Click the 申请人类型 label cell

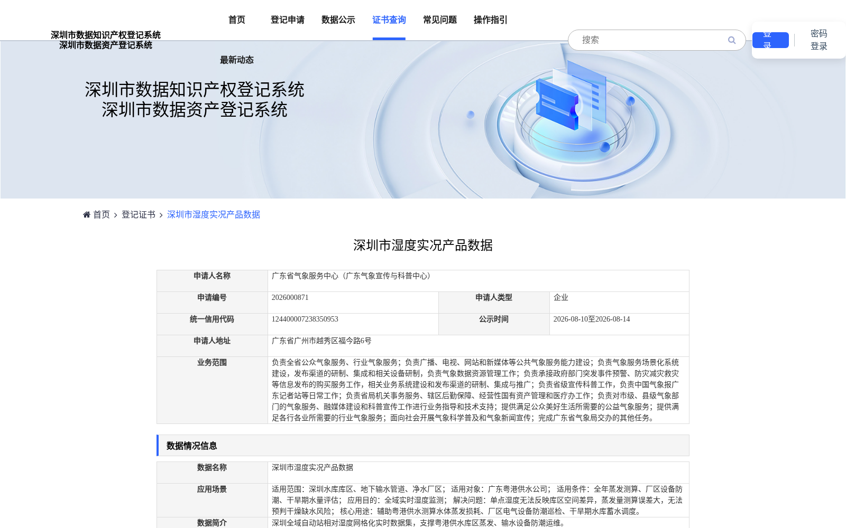pos(494,303)
